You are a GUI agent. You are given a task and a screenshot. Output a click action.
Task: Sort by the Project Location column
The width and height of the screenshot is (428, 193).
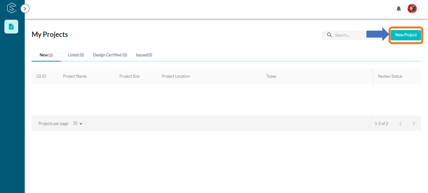pyautogui.click(x=176, y=76)
